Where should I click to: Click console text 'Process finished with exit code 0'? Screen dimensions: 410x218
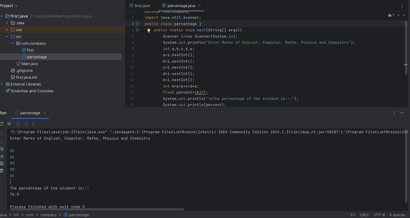(47, 207)
